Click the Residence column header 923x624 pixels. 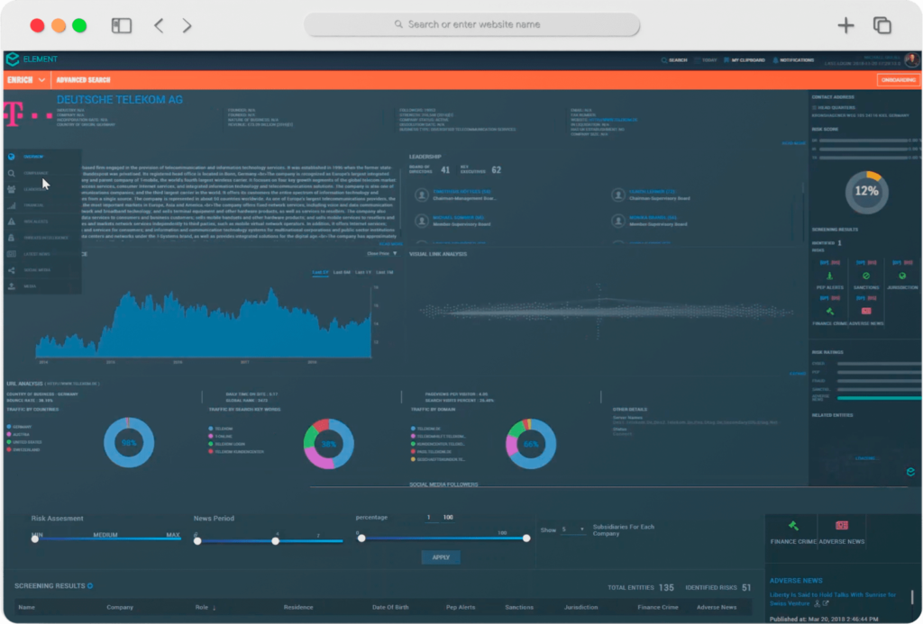click(x=298, y=608)
